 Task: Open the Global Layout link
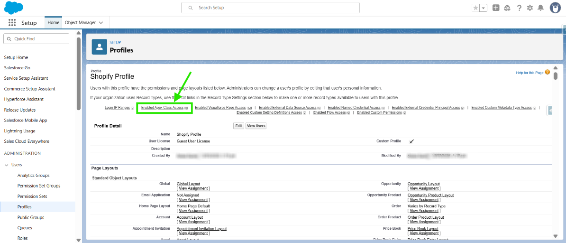(188, 184)
